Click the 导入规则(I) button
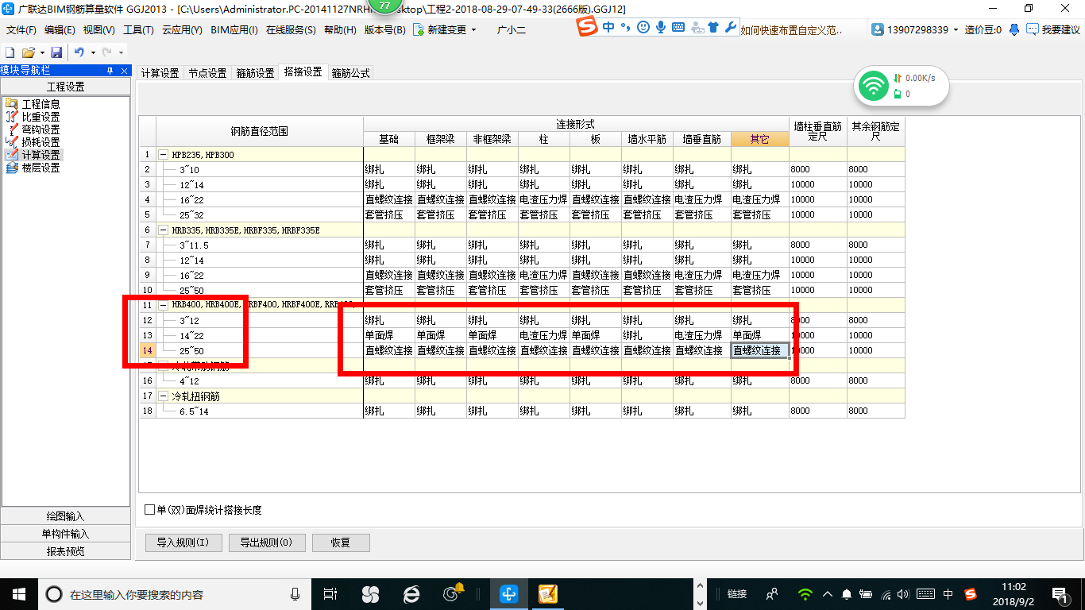The height and width of the screenshot is (610, 1085). 183,543
